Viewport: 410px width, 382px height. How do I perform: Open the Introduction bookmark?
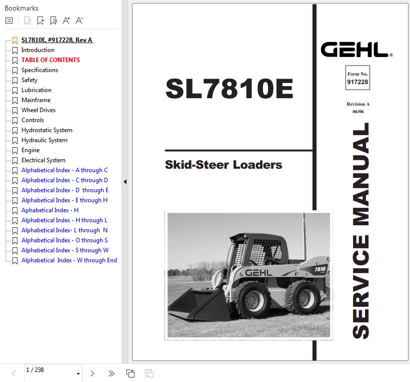tap(38, 50)
